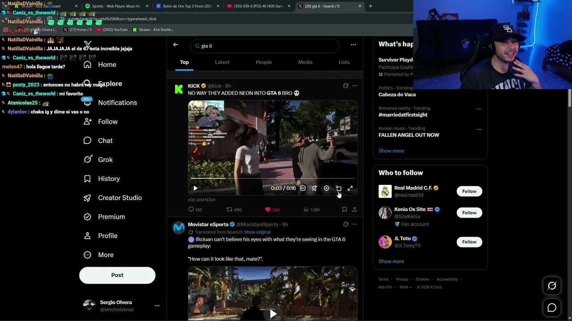Image resolution: width=572 pixels, height=321 pixels.
Task: Click the white Post button
Action: 117,275
